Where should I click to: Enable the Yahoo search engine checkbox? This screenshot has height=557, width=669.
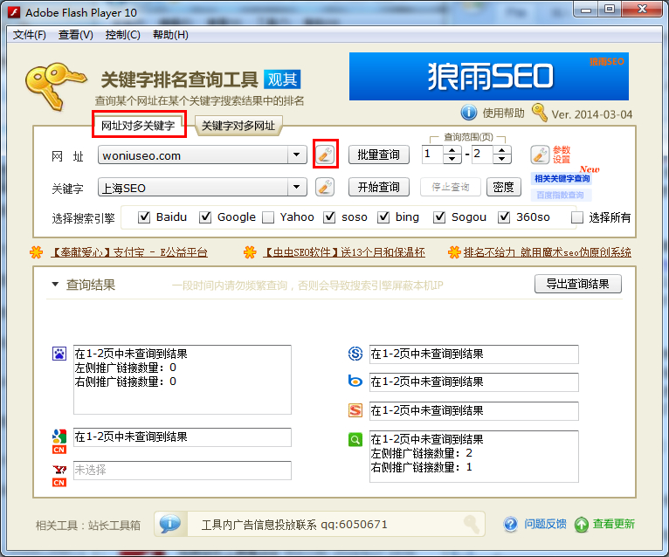(x=268, y=217)
